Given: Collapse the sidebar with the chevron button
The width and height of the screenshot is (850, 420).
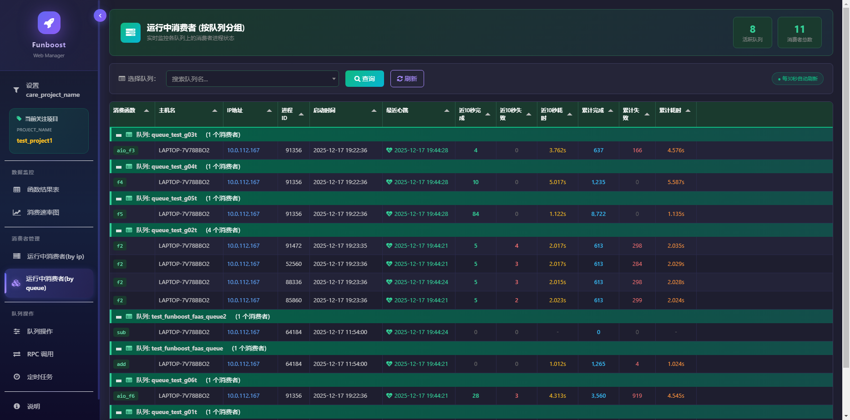Looking at the screenshot, I should pyautogui.click(x=100, y=15).
